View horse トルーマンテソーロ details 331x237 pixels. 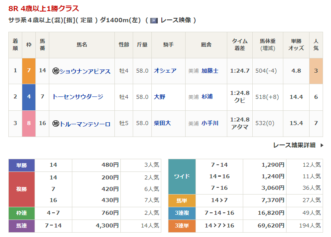tap(85, 123)
